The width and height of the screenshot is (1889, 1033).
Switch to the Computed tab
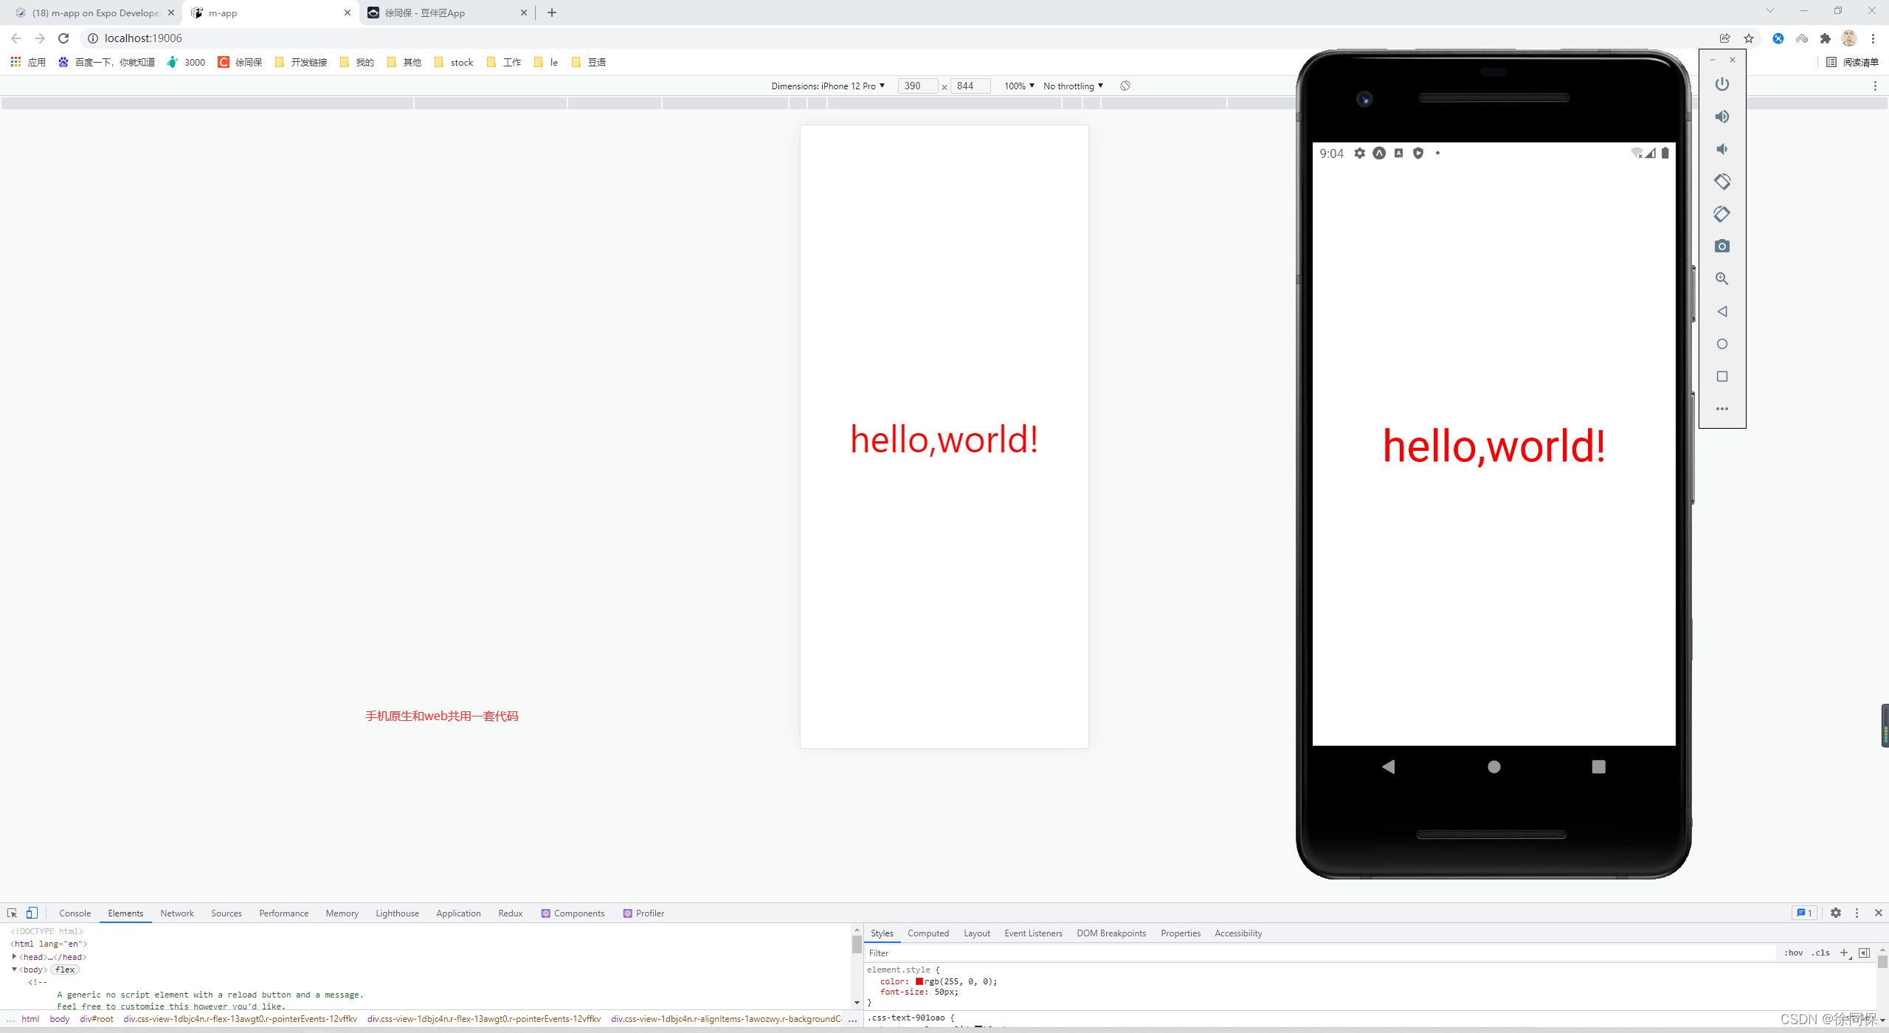[928, 933]
